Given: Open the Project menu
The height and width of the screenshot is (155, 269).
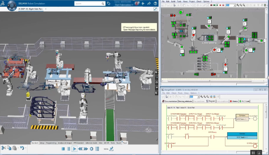Looking at the screenshot, I should 192,1.
